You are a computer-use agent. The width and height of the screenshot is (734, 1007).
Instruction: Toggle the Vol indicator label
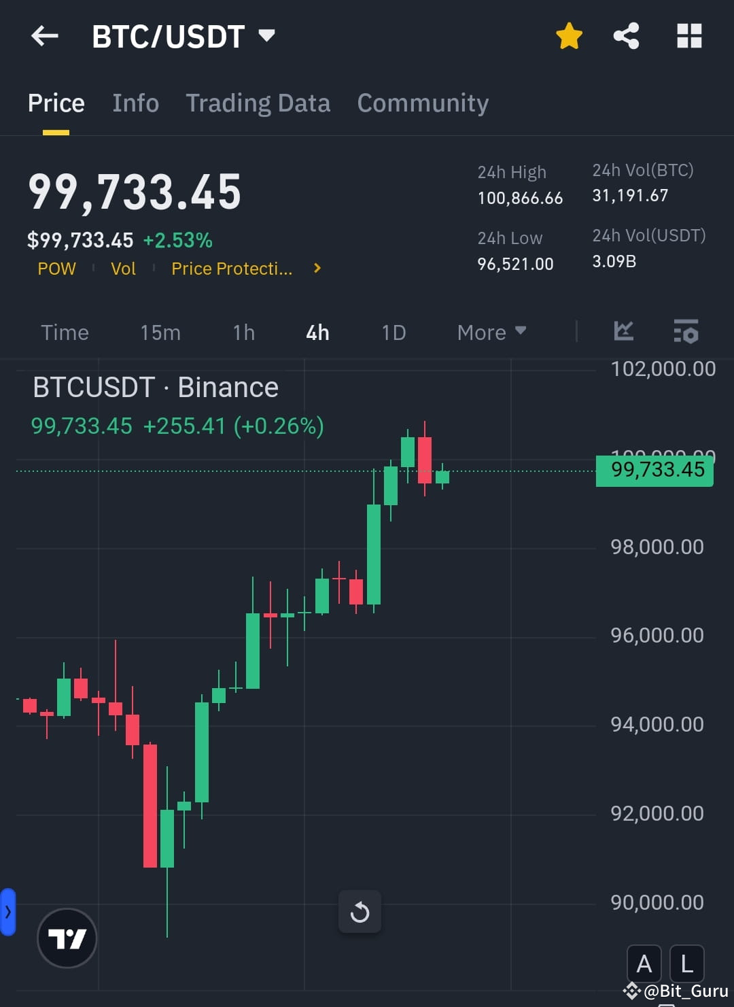[123, 269]
